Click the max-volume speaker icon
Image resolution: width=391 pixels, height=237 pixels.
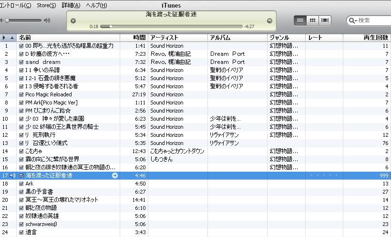coord(47,21)
